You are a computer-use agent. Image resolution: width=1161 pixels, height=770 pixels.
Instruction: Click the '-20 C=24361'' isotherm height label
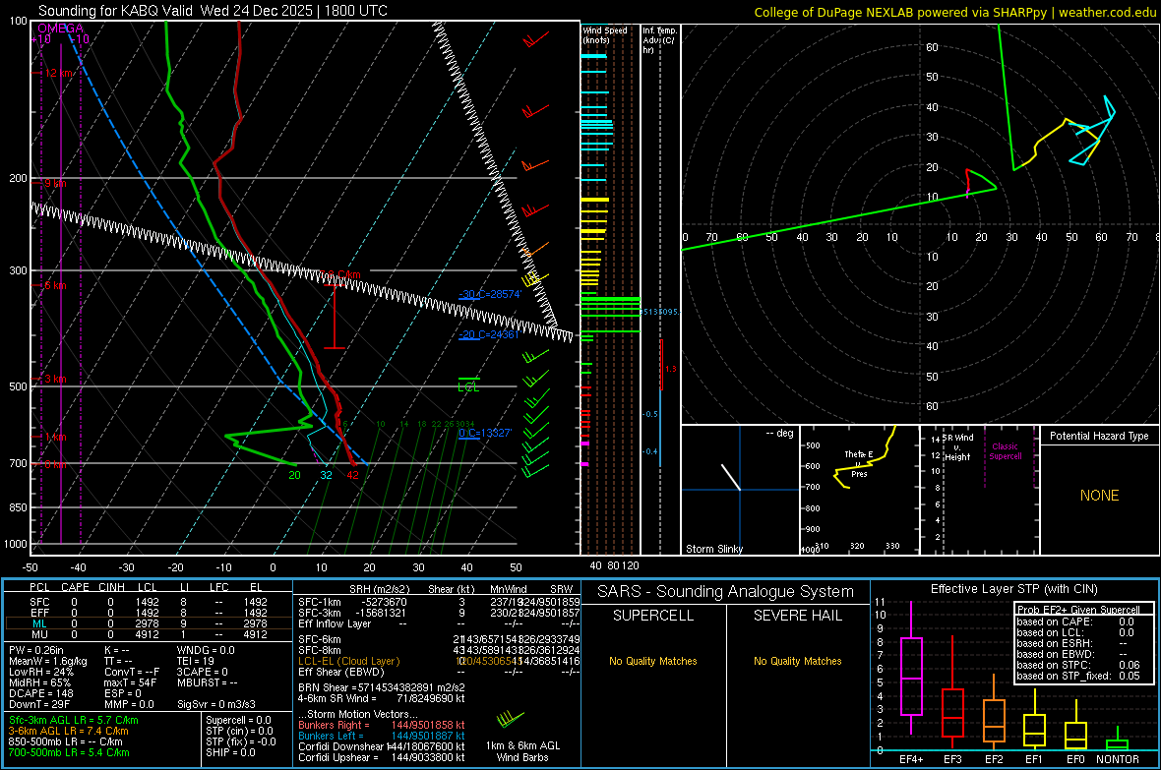489,334
